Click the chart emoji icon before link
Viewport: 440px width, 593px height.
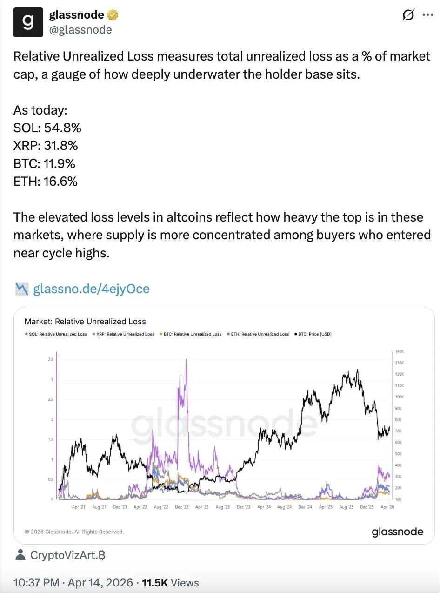(22, 289)
